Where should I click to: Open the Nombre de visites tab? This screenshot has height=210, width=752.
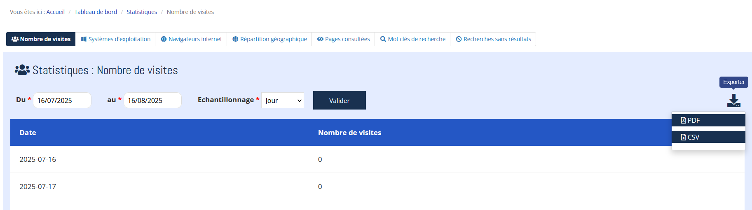[x=41, y=39]
